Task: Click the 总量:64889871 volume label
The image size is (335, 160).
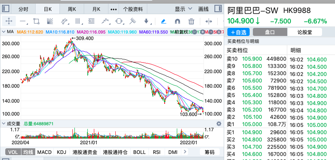Action: point(38,124)
